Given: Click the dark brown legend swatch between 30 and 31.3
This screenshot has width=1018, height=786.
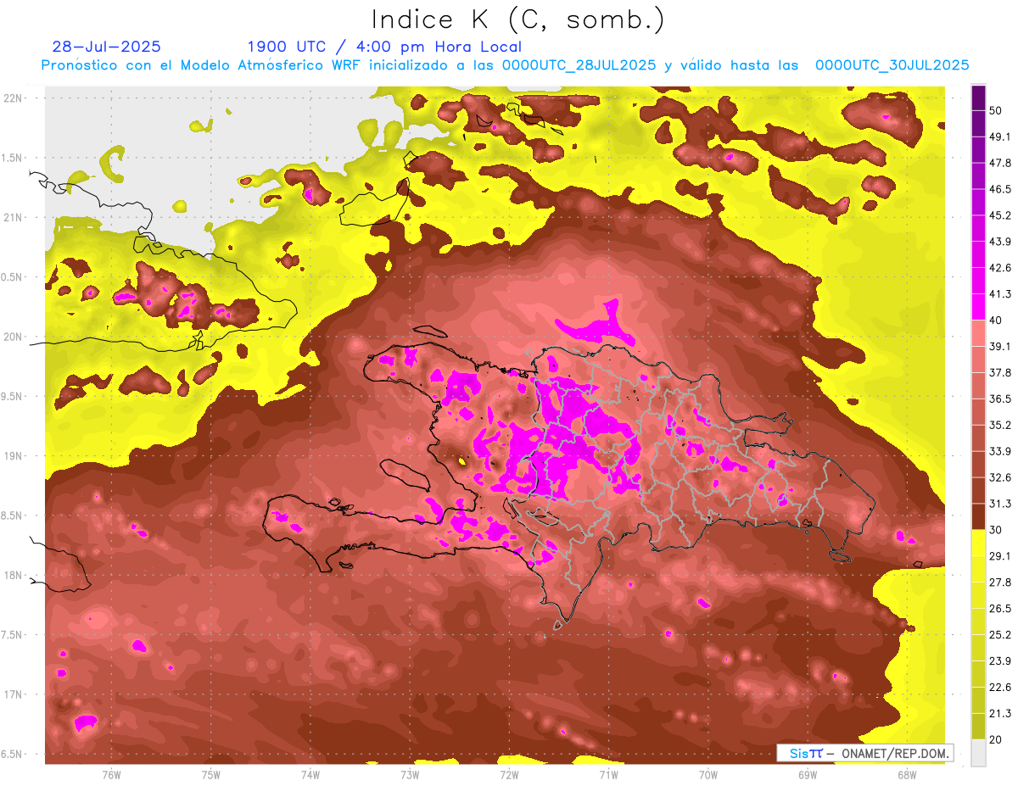Looking at the screenshot, I should [x=978, y=516].
